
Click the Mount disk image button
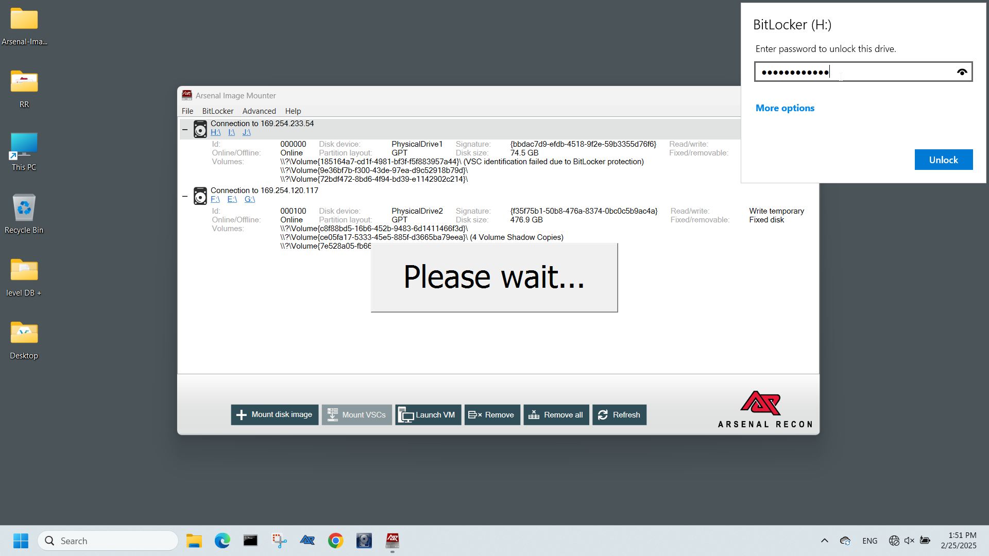tap(275, 415)
